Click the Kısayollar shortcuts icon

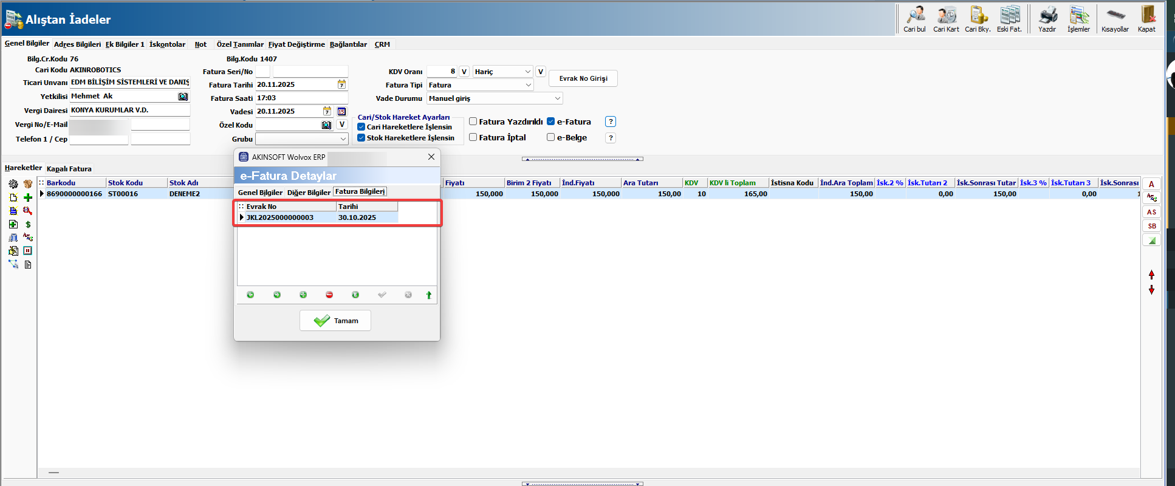[1115, 19]
